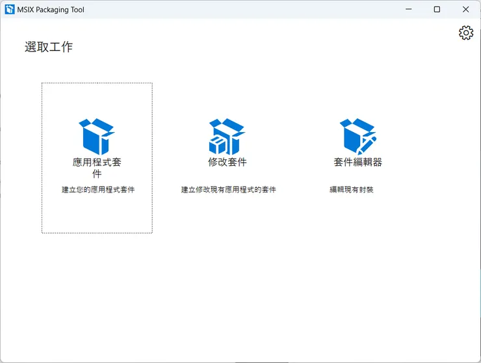Select the 套件編輯器 title label
The width and height of the screenshot is (481, 363).
pyautogui.click(x=357, y=162)
